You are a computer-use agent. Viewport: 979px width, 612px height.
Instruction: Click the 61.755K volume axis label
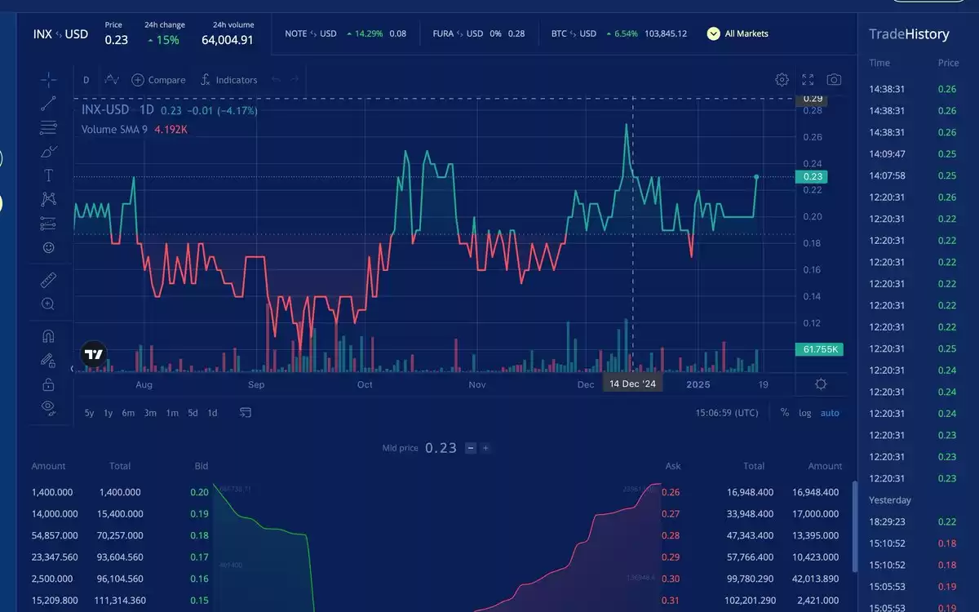(819, 349)
